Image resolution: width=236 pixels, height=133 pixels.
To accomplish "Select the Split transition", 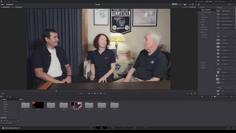I will tap(225, 83).
